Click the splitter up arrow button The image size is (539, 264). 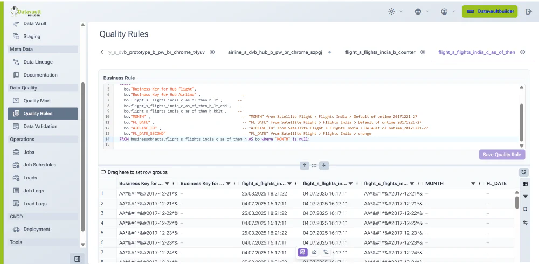304,165
